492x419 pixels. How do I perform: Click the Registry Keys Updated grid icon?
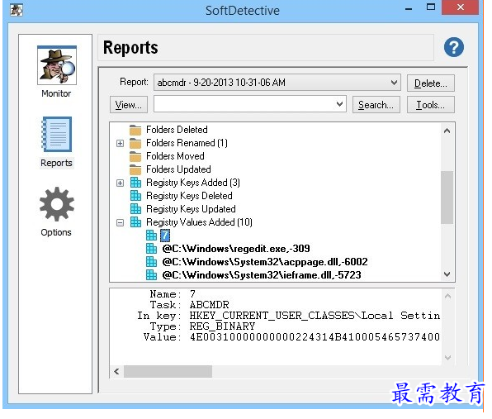[x=135, y=209]
